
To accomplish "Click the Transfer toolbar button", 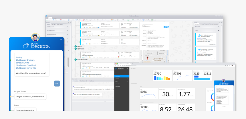I will (x=139, y=20).
